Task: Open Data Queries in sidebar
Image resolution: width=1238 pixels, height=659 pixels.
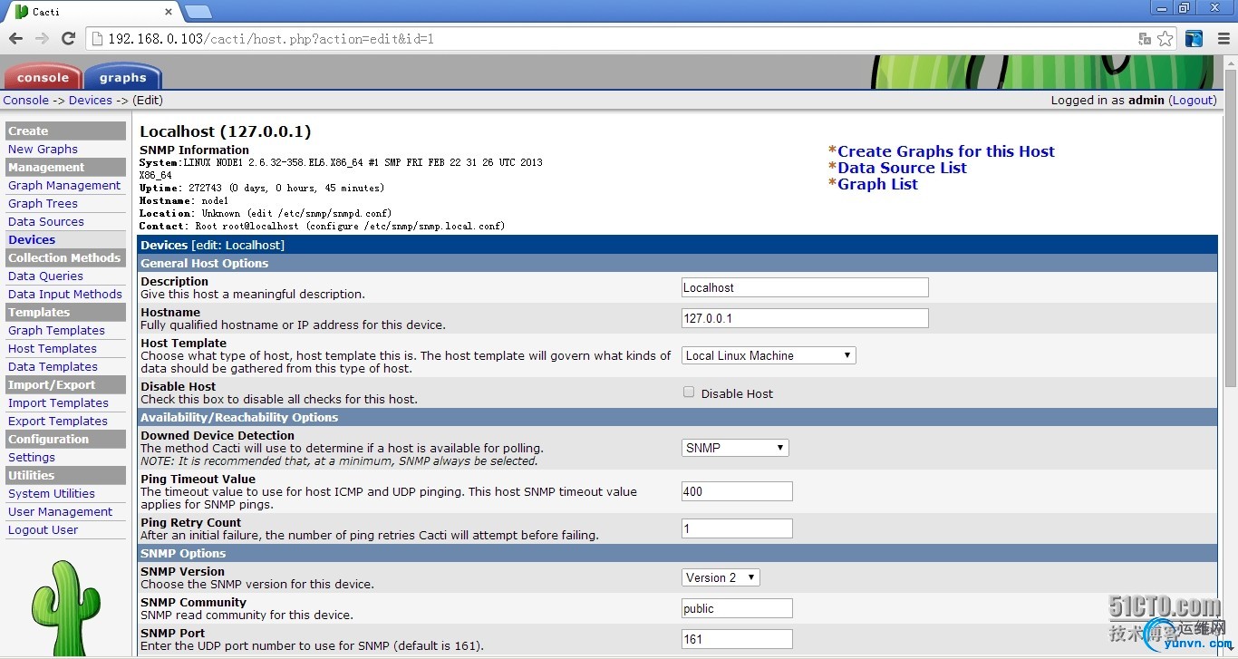Action: [45, 276]
